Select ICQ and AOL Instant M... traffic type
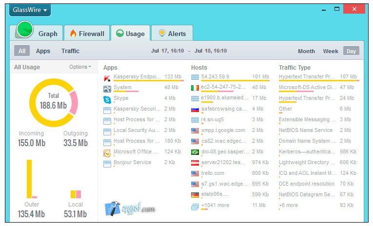The image size is (373, 226). tap(318, 174)
